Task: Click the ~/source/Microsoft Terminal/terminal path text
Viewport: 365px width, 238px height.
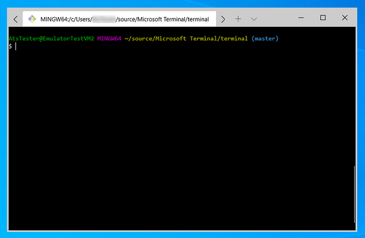Action: pos(186,39)
